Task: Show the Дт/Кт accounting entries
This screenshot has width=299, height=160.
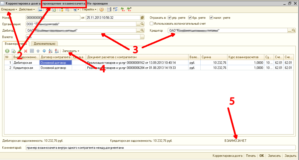Action: coord(123,9)
